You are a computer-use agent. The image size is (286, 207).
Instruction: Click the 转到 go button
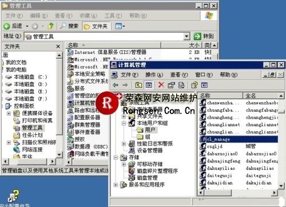click(204, 36)
